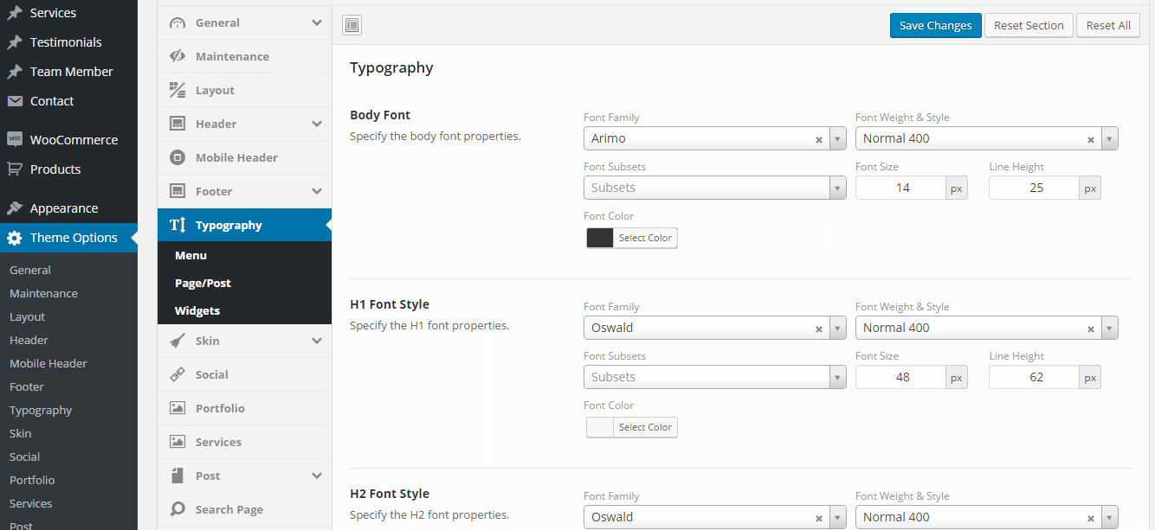The width and height of the screenshot is (1155, 530).
Task: Clear the H1 Oswald font family selection
Action: coord(818,329)
